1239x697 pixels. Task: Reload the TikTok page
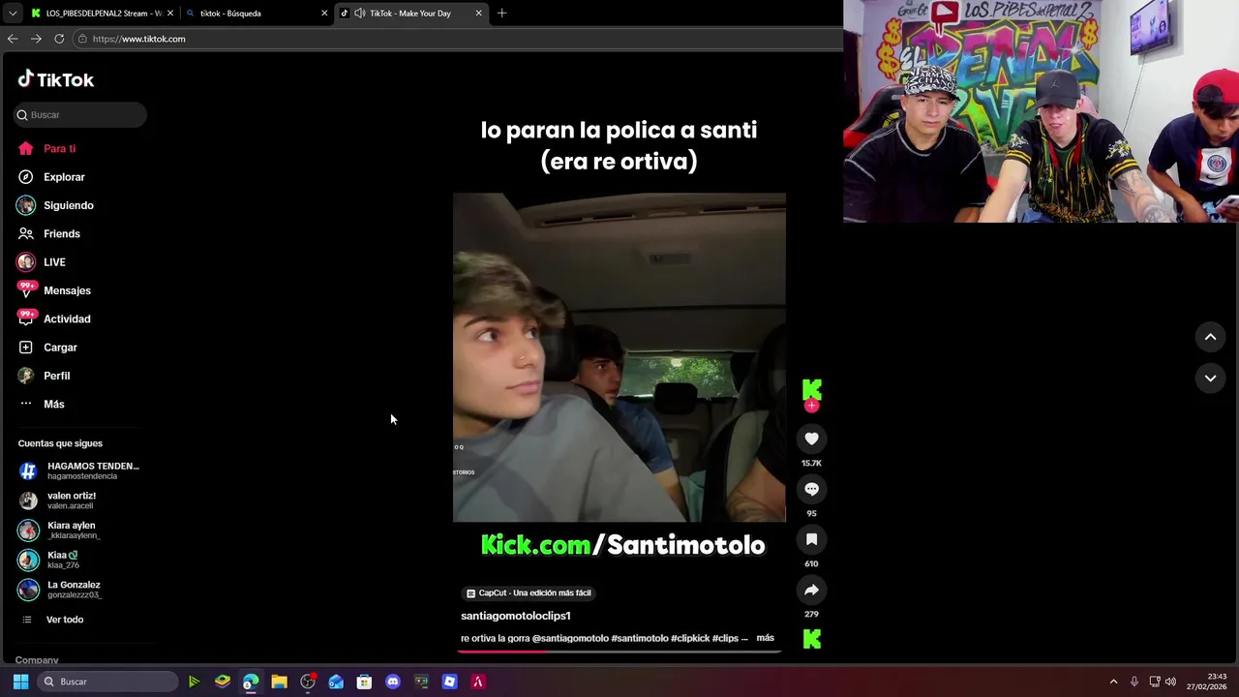(x=59, y=39)
